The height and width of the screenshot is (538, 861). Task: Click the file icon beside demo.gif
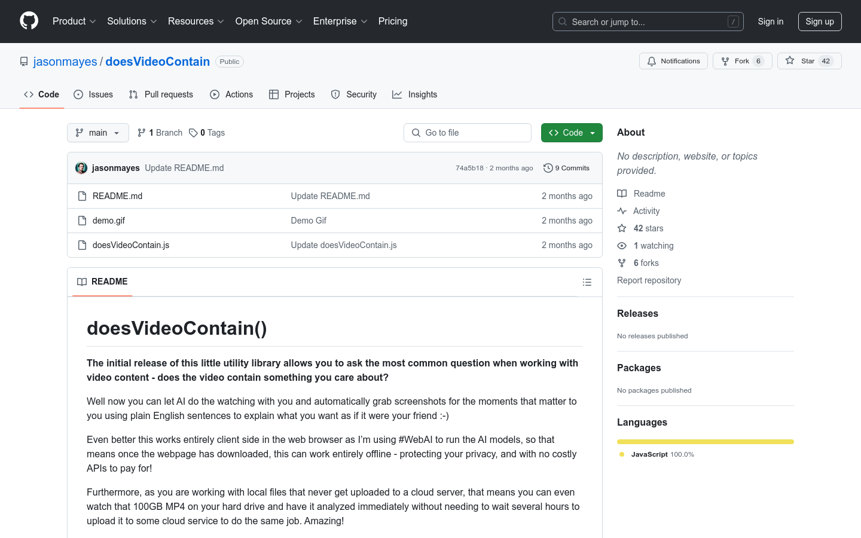pos(83,221)
